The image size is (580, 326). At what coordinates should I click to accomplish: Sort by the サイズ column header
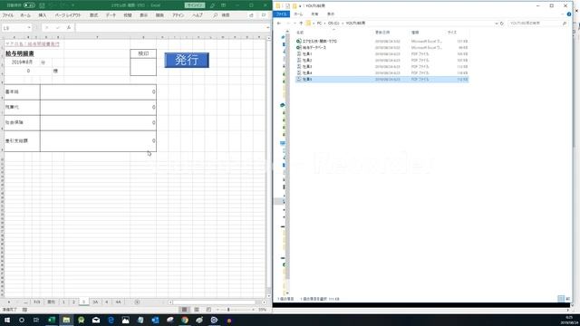point(452,33)
